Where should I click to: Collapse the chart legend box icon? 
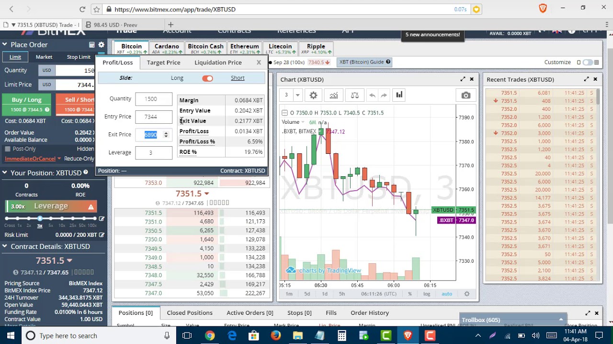pos(284,113)
